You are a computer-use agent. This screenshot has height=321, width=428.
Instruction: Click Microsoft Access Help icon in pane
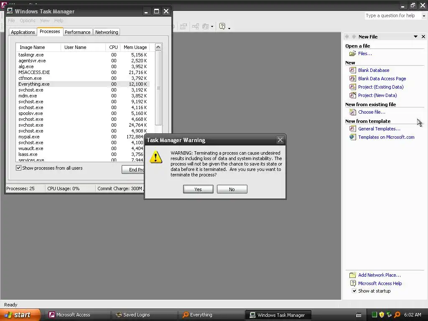(x=353, y=283)
